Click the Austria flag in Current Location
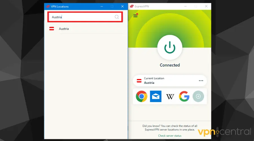The image size is (254, 141). tap(139, 81)
